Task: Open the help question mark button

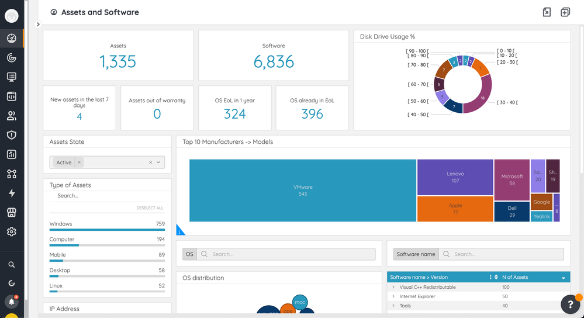Action: point(570,304)
